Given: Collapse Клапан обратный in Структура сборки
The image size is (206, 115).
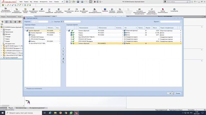Looking at the screenshot, I should [25, 31].
